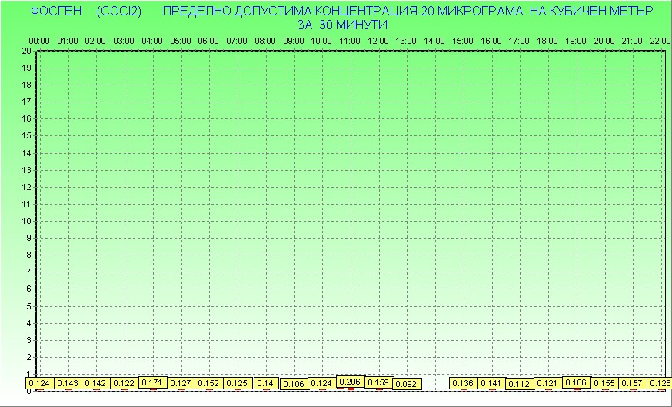Select the 0.171 data value label

[x=152, y=382]
